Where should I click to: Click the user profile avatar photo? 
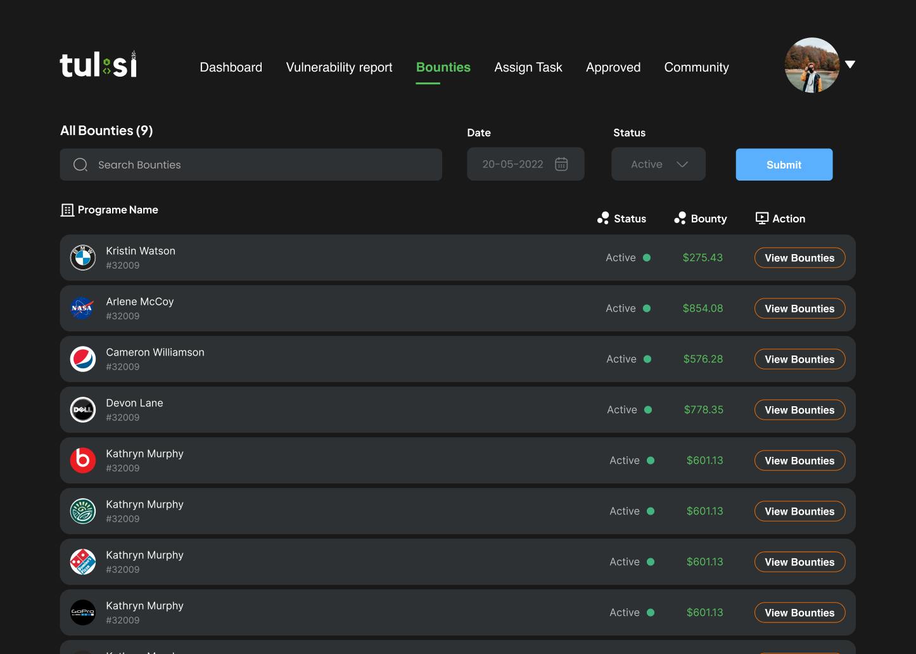(x=812, y=65)
